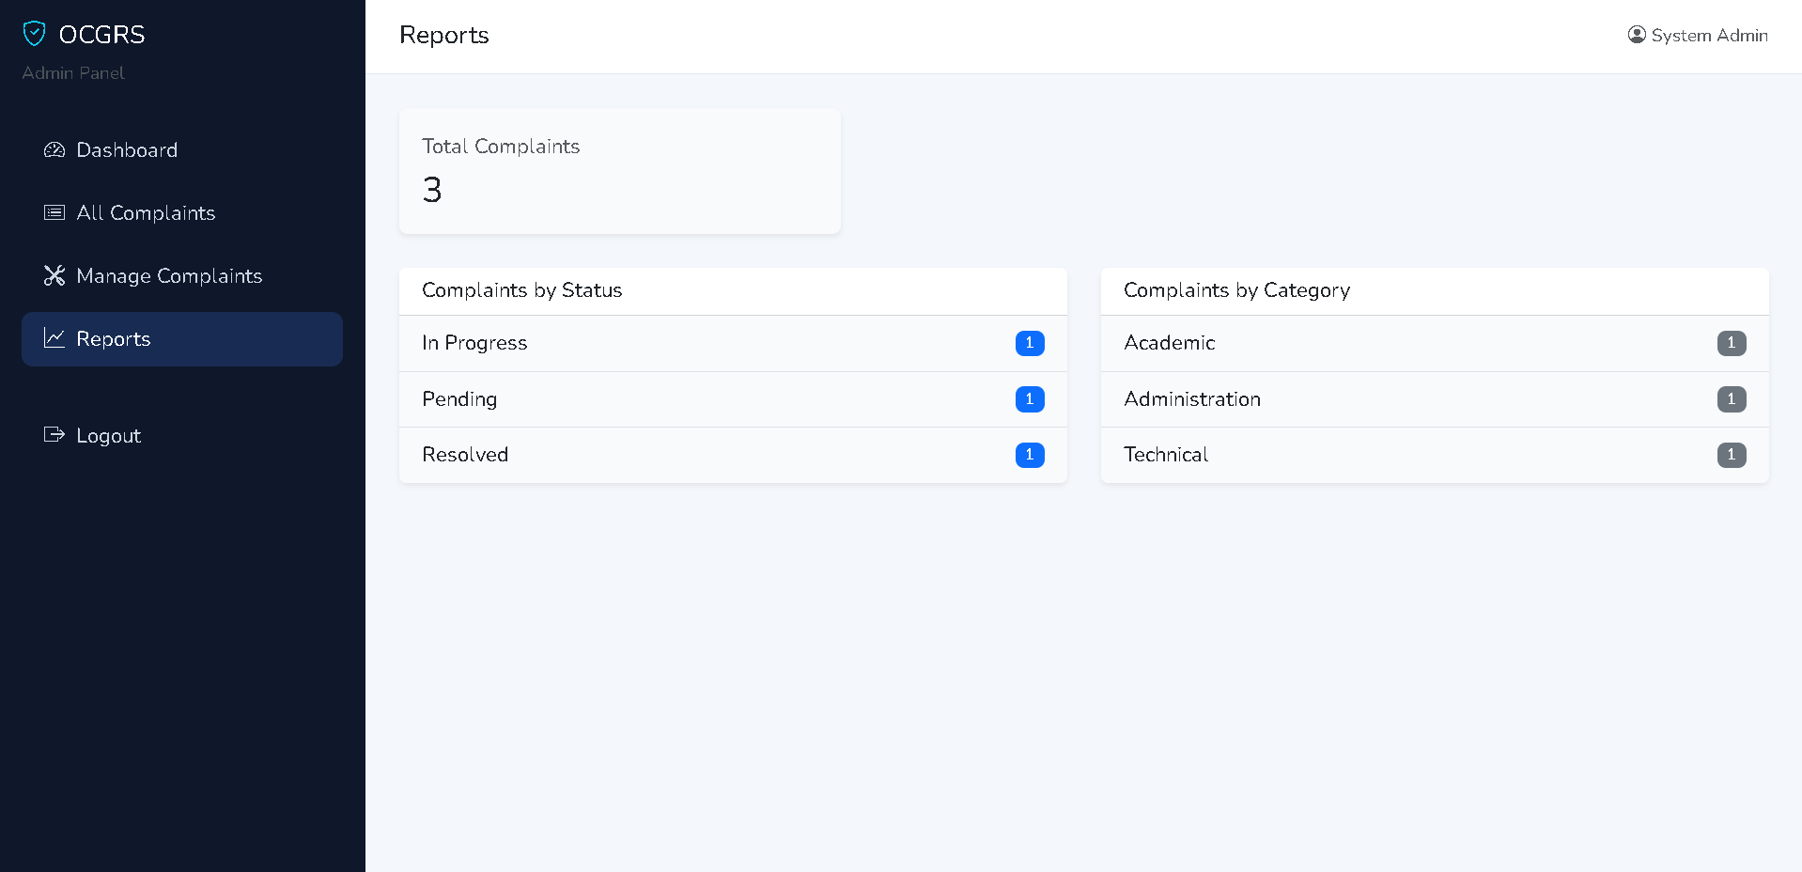The width and height of the screenshot is (1802, 872).
Task: Log out via the Logout link
Action: coord(182,435)
